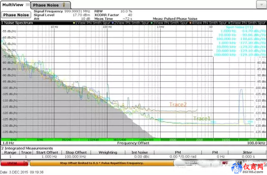
Task: Click the Range column header
Action: click(x=10, y=152)
